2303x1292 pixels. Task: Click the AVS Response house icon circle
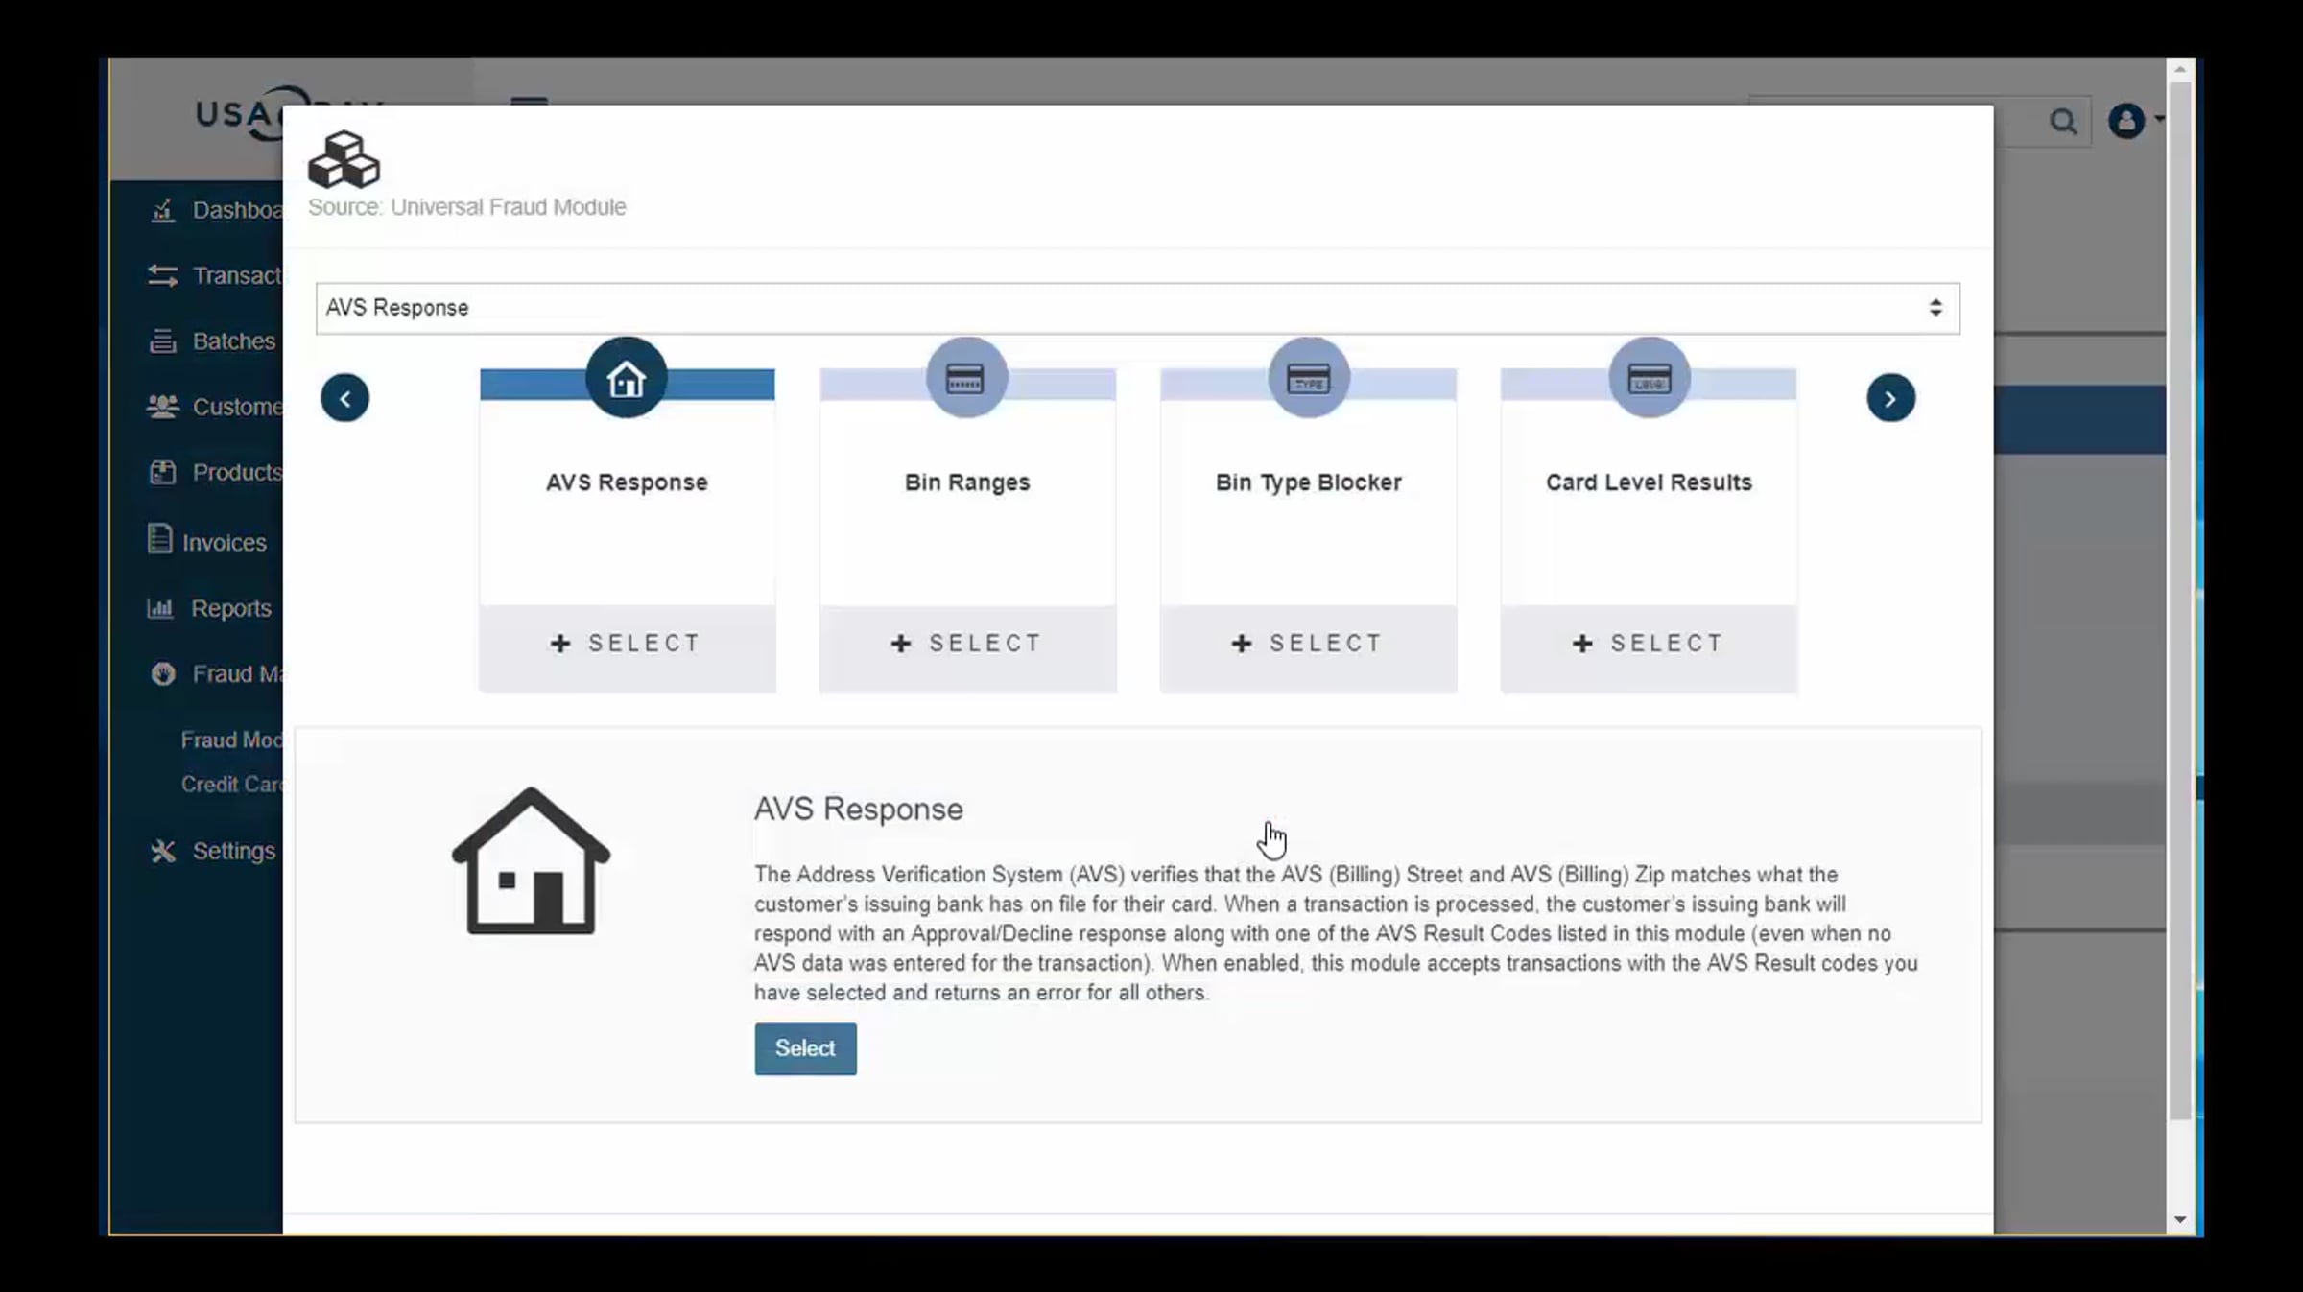(x=627, y=378)
